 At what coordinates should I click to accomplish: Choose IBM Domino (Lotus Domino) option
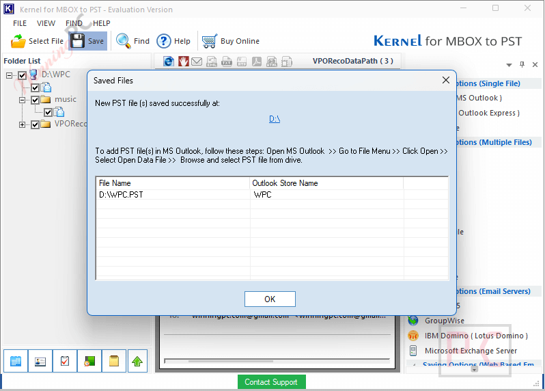(x=476, y=336)
